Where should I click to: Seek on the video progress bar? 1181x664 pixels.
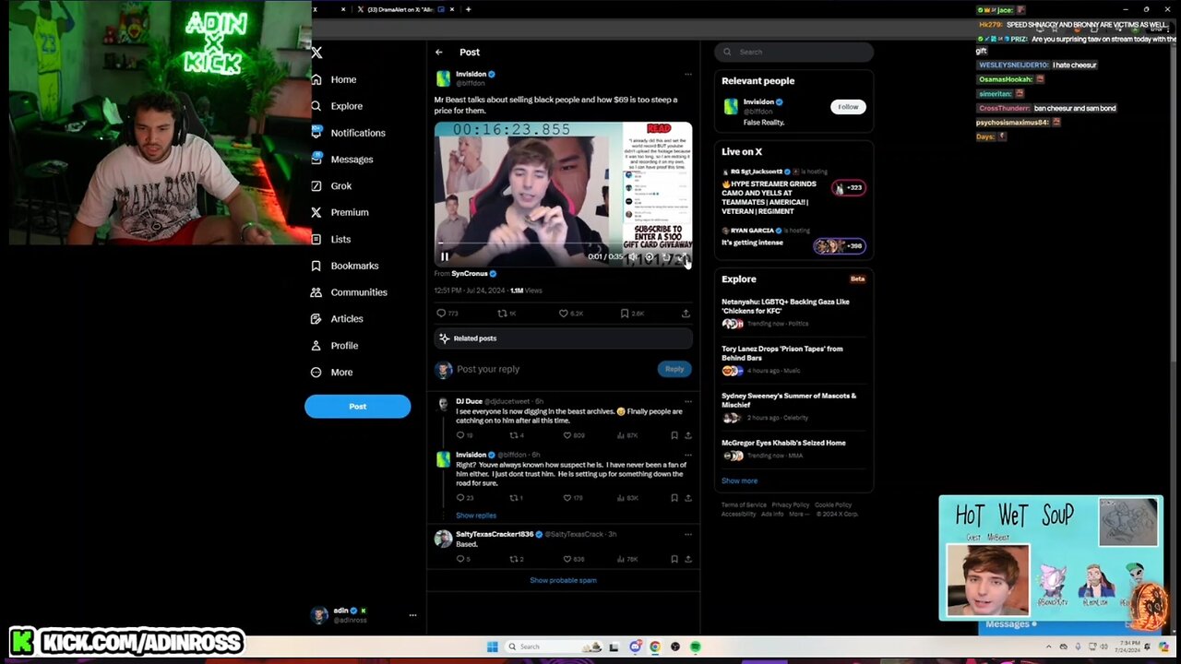click(x=563, y=244)
